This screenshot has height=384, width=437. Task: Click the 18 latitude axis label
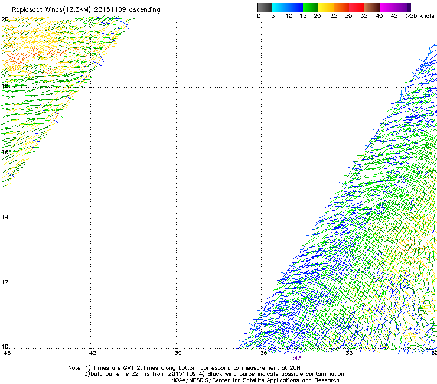(5, 86)
